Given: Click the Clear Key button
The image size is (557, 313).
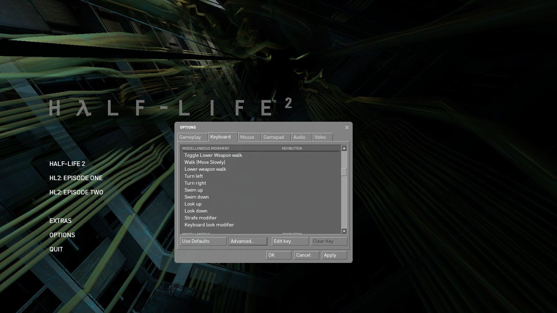Looking at the screenshot, I should pyautogui.click(x=329, y=241).
